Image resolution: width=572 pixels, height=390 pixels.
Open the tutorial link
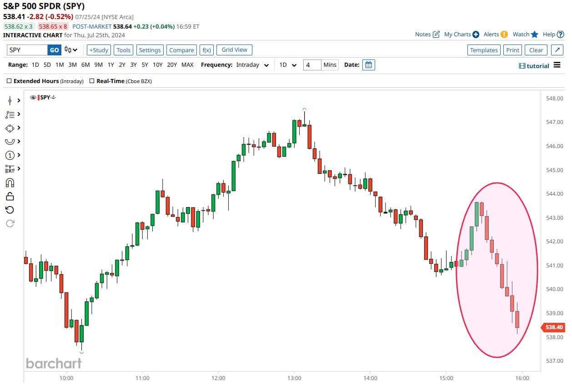(538, 66)
